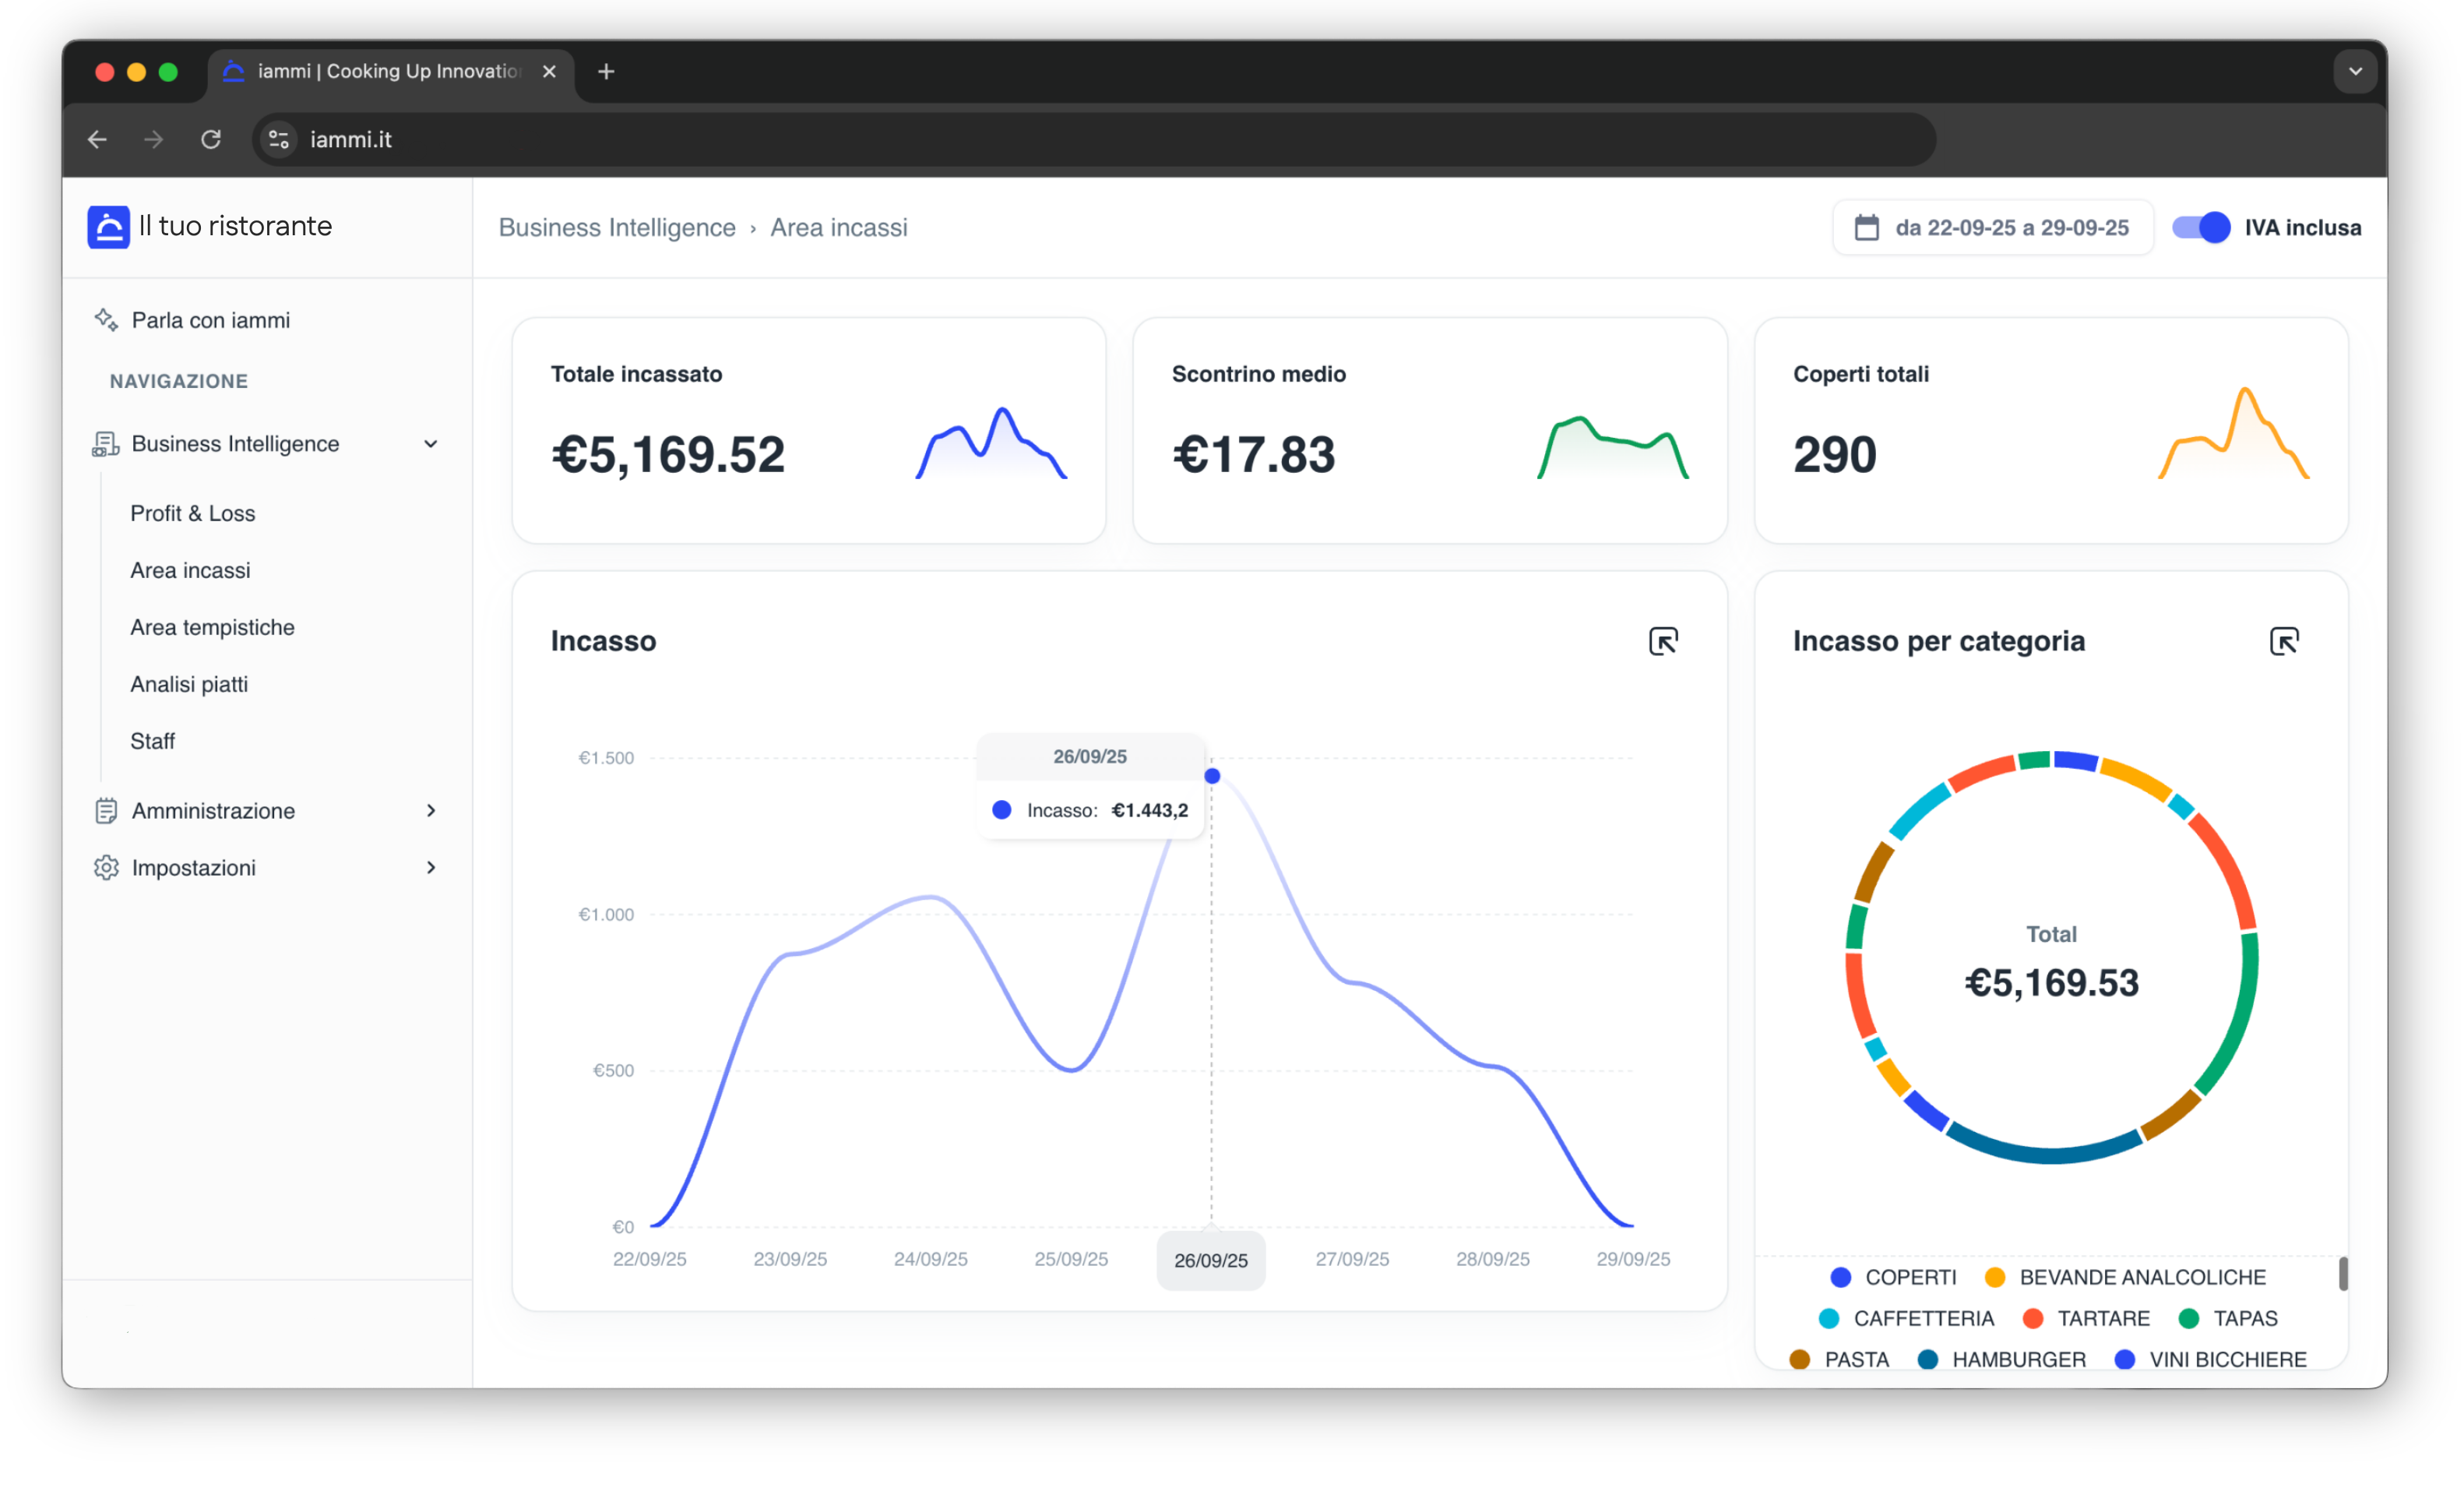This screenshot has height=1502, width=2464.
Task: Open a new browser tab with plus
Action: pyautogui.click(x=606, y=71)
